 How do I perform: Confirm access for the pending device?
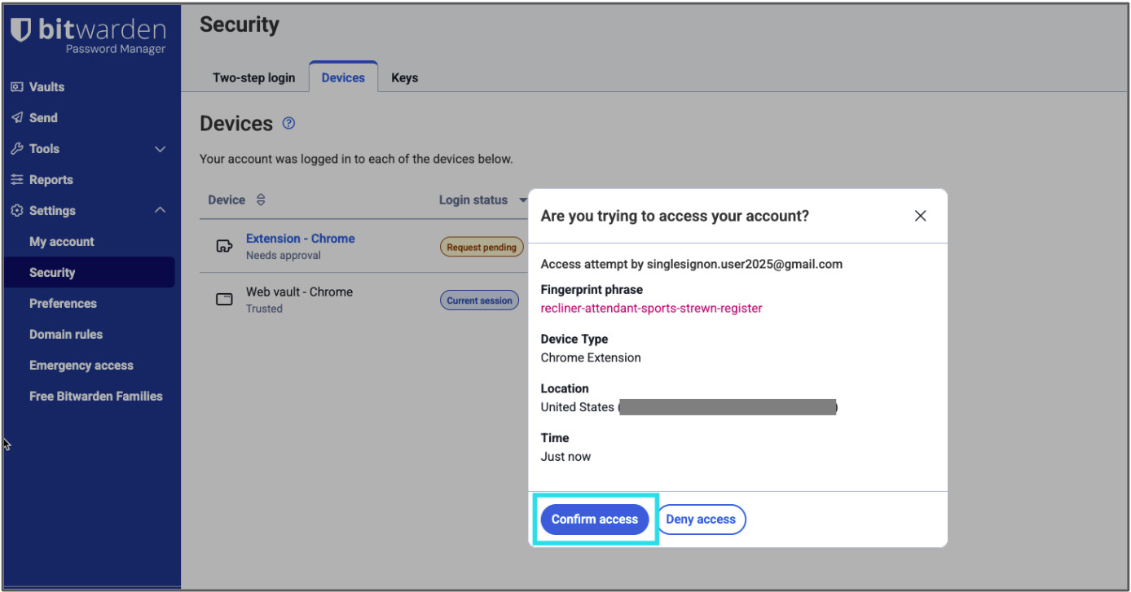pyautogui.click(x=595, y=519)
